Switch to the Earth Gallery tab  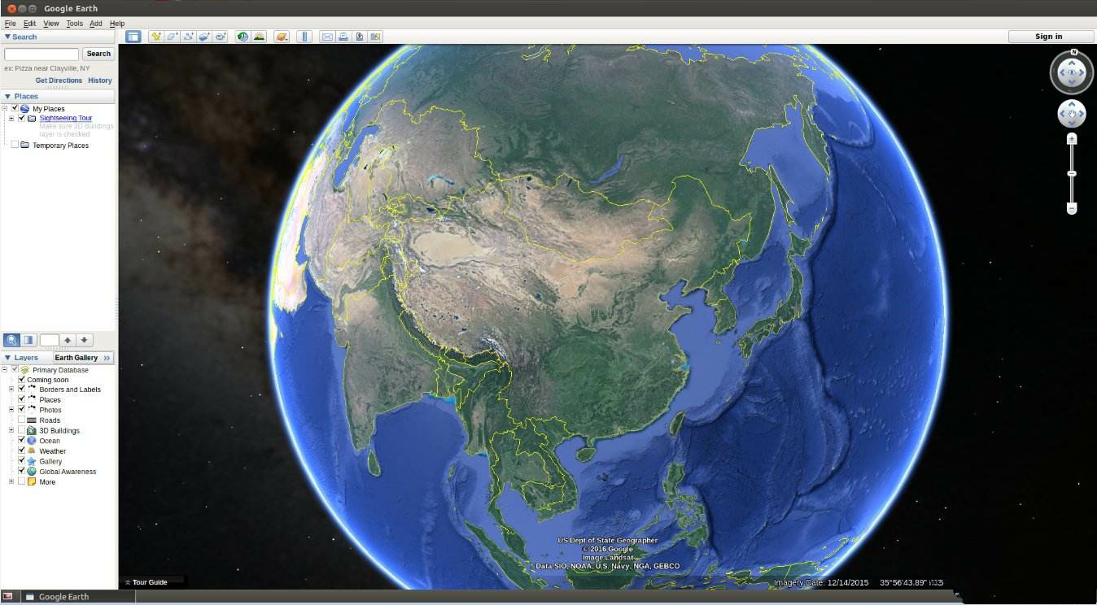click(x=77, y=357)
